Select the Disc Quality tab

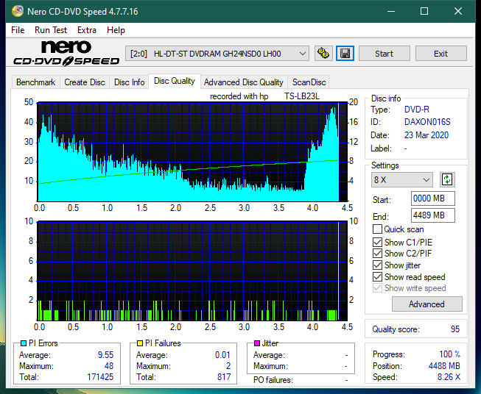click(175, 81)
